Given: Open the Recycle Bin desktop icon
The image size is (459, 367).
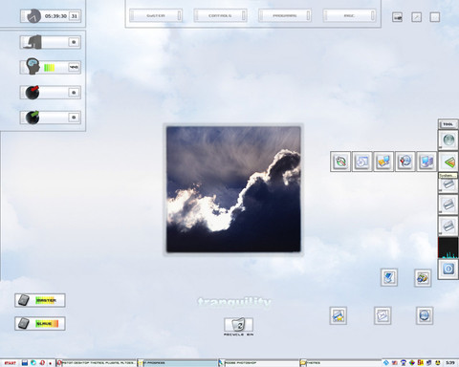Looking at the screenshot, I should pos(238,325).
